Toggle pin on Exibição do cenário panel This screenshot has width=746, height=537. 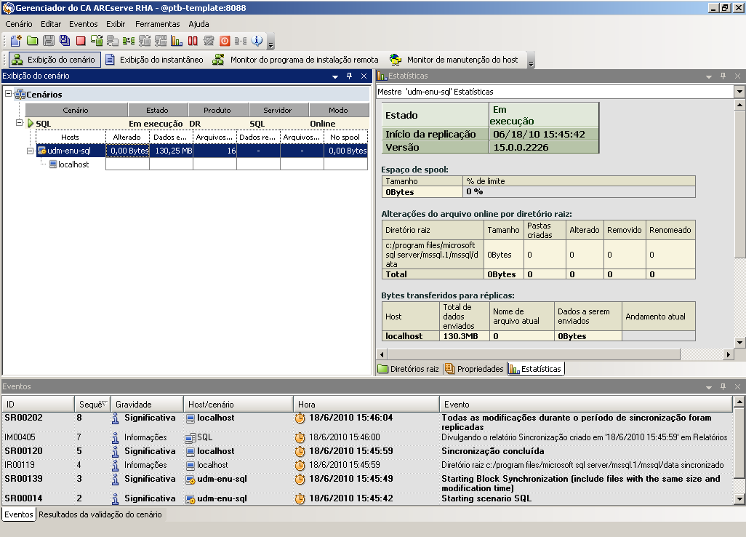coord(349,76)
